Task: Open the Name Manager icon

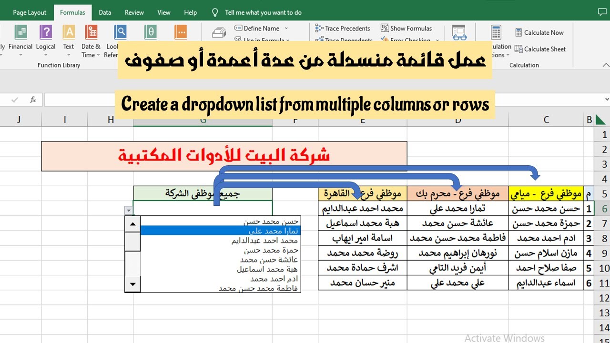Action: (x=219, y=32)
